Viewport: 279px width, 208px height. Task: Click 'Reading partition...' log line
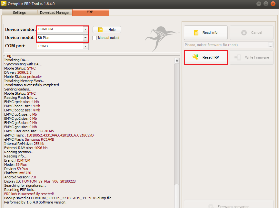point(19,152)
